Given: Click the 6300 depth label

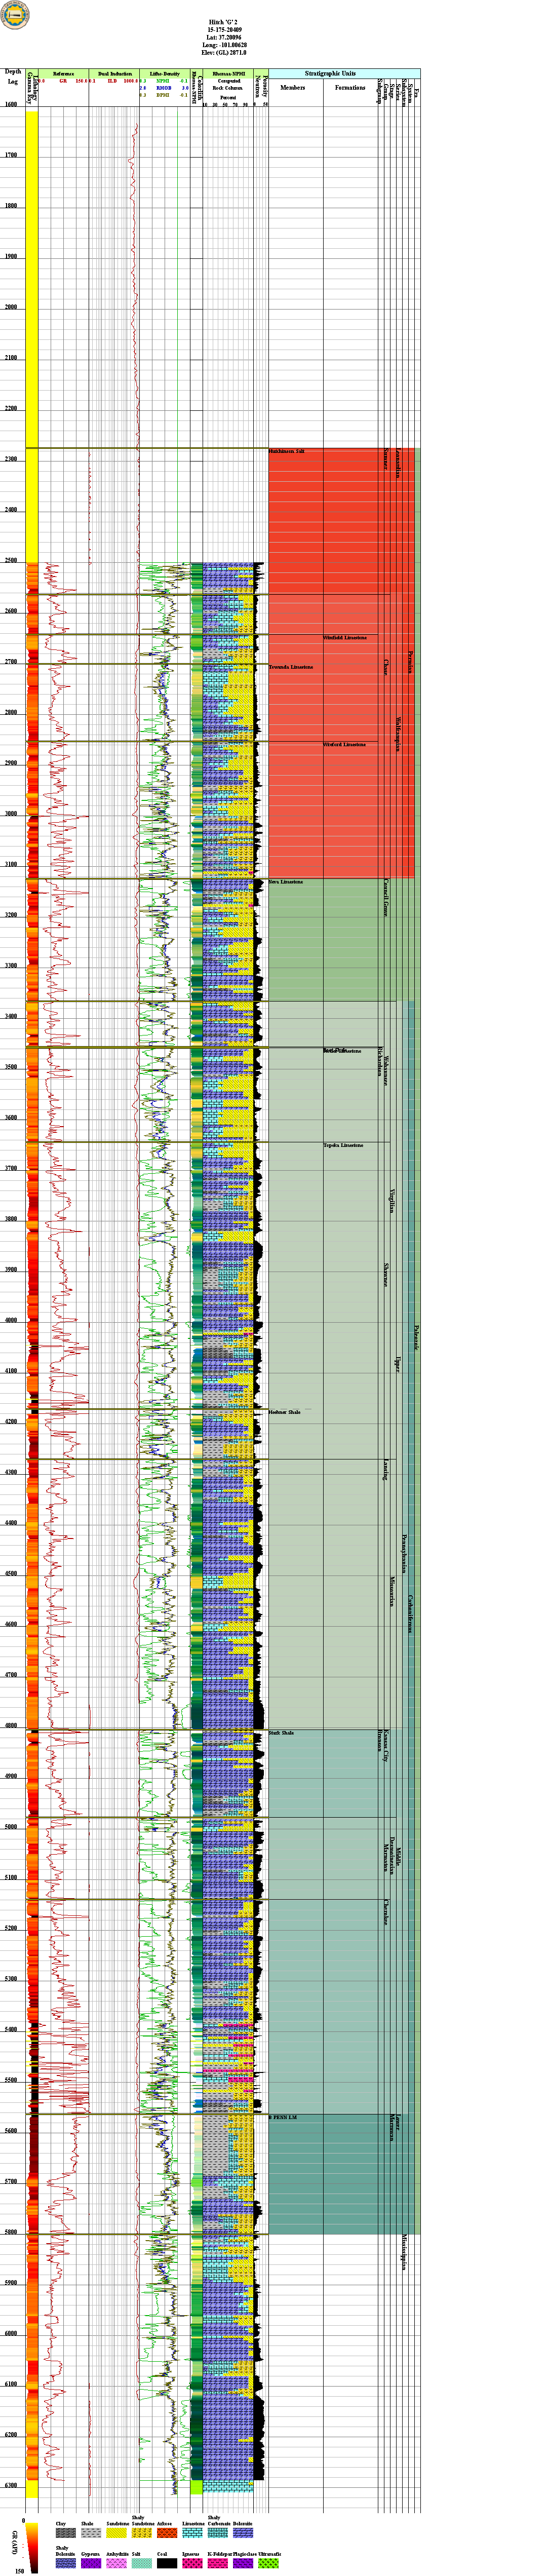Looking at the screenshot, I should [x=11, y=2486].
